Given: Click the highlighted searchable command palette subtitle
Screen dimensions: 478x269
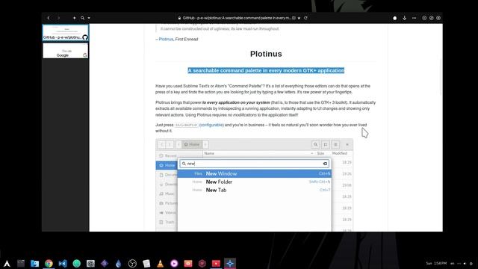Looking at the screenshot, I should tap(266, 70).
